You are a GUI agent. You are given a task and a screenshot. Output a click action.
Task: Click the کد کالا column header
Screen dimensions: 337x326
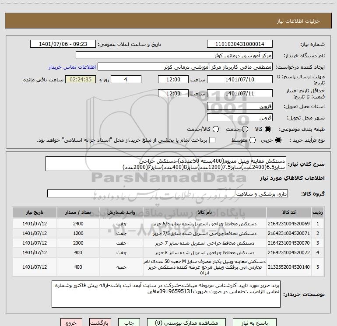point(289,212)
